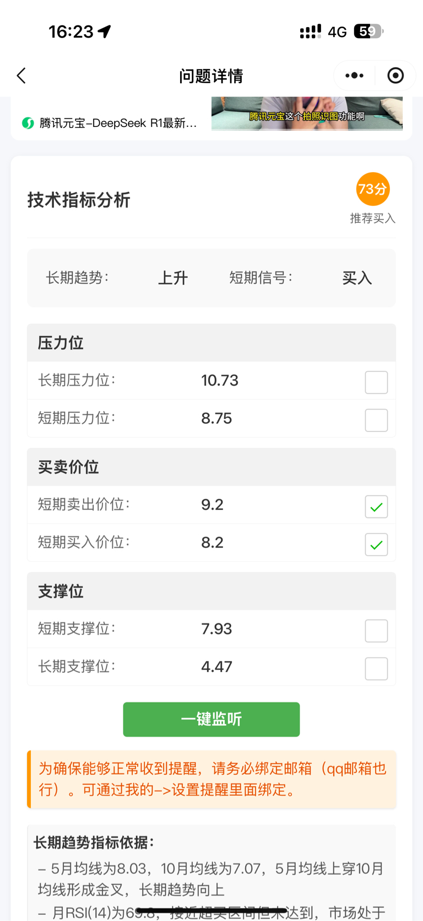
Task: Tap the location arrow beside the time
Action: (104, 31)
